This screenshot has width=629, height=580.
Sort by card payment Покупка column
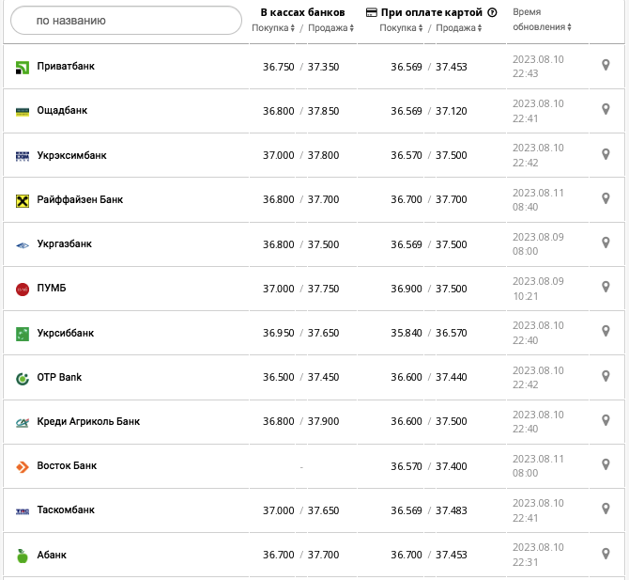point(401,28)
